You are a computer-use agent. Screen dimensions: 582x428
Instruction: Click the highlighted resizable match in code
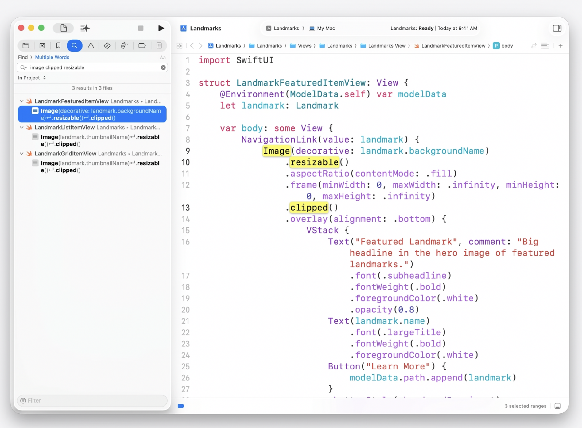pos(315,162)
